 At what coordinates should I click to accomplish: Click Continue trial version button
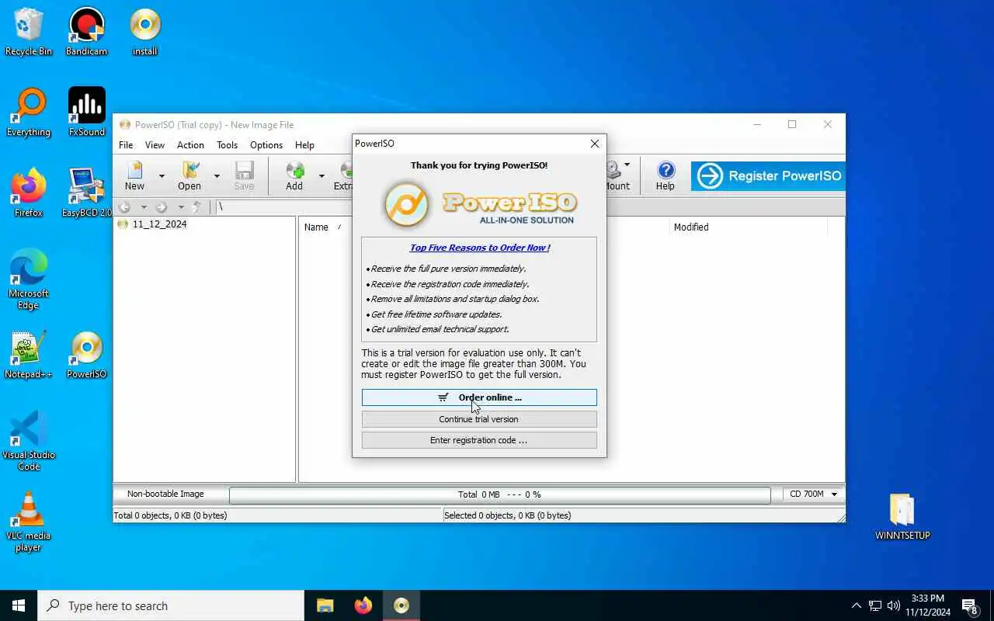pos(479,419)
